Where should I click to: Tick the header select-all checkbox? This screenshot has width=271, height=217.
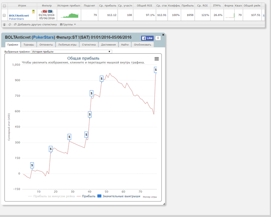pos(5,6)
